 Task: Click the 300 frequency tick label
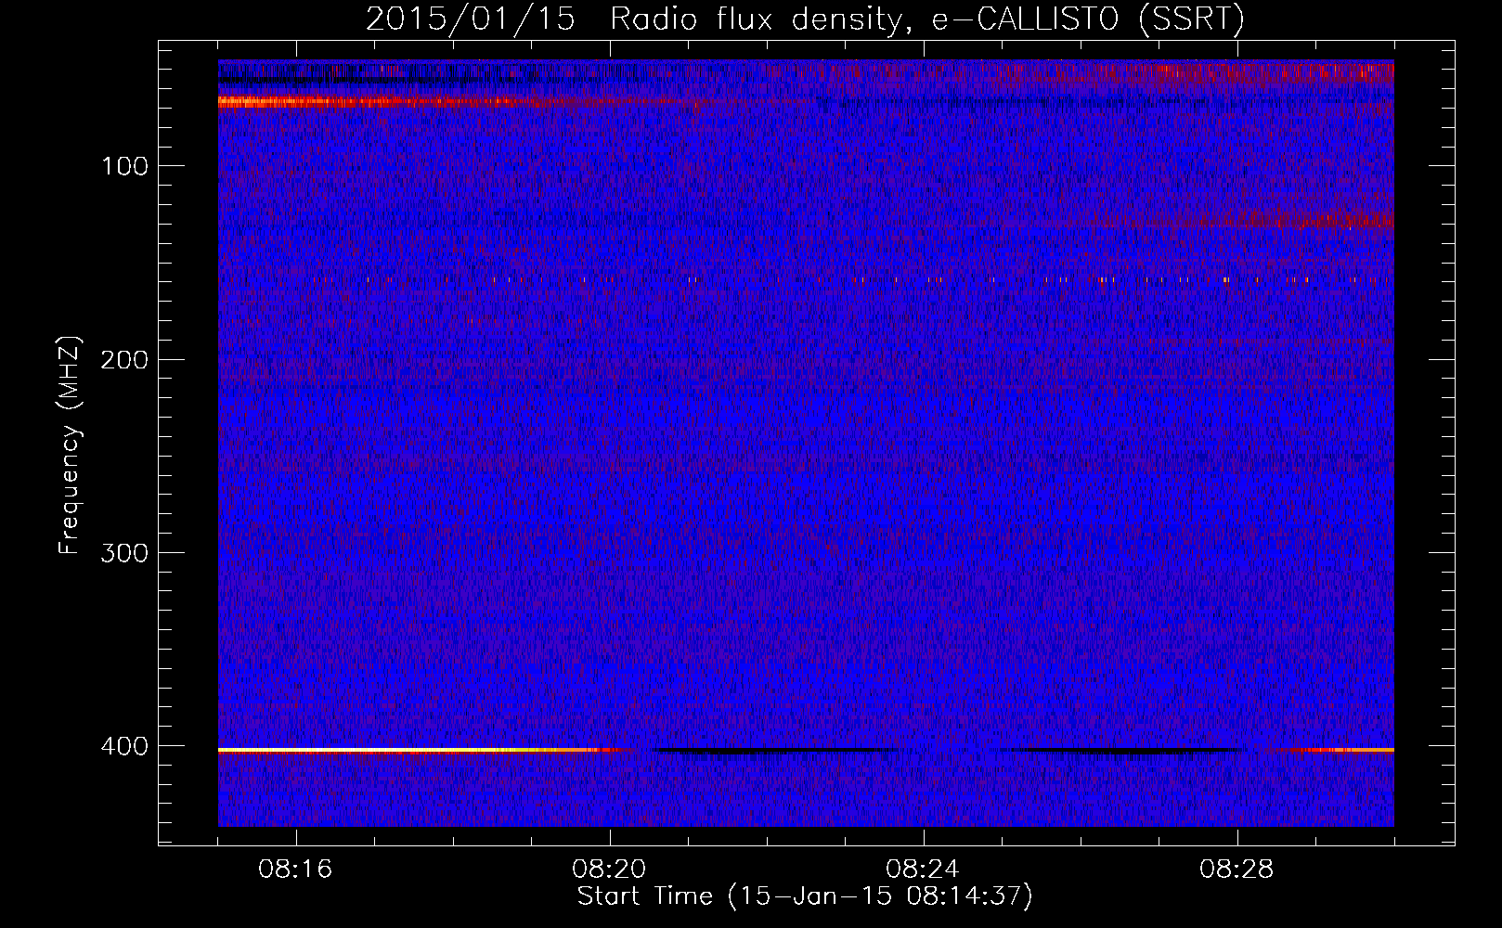click(124, 553)
